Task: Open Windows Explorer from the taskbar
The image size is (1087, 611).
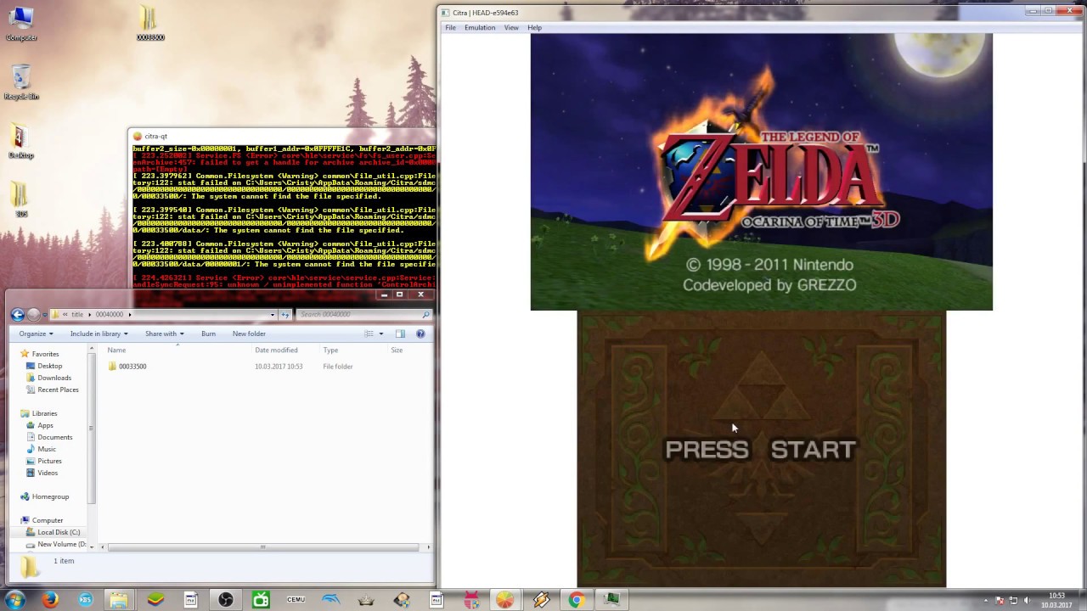Action: point(118,600)
